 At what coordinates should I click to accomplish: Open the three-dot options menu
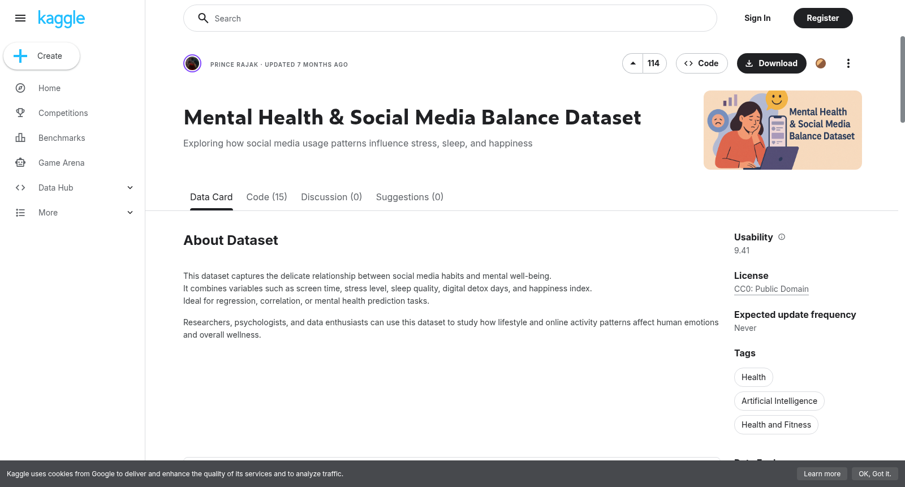(848, 63)
